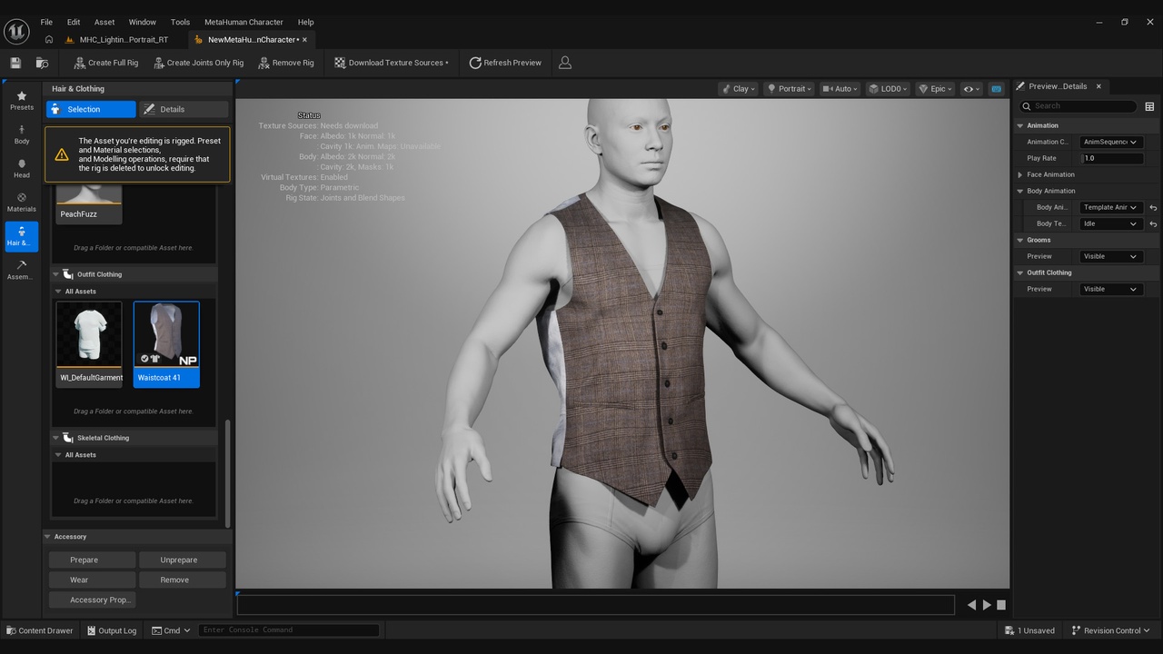The image size is (1163, 654).
Task: Click the user account icon in the toolbar
Action: tap(565, 63)
